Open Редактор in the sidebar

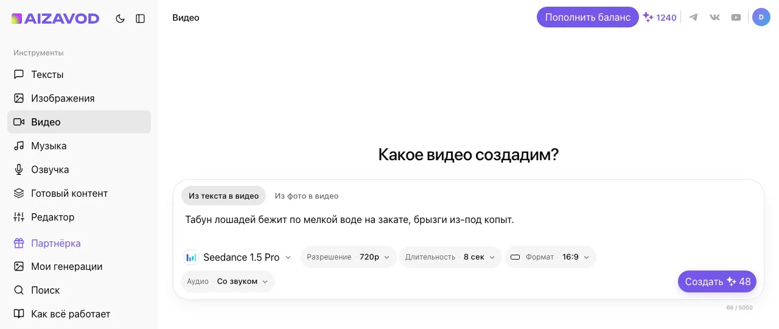[79, 217]
